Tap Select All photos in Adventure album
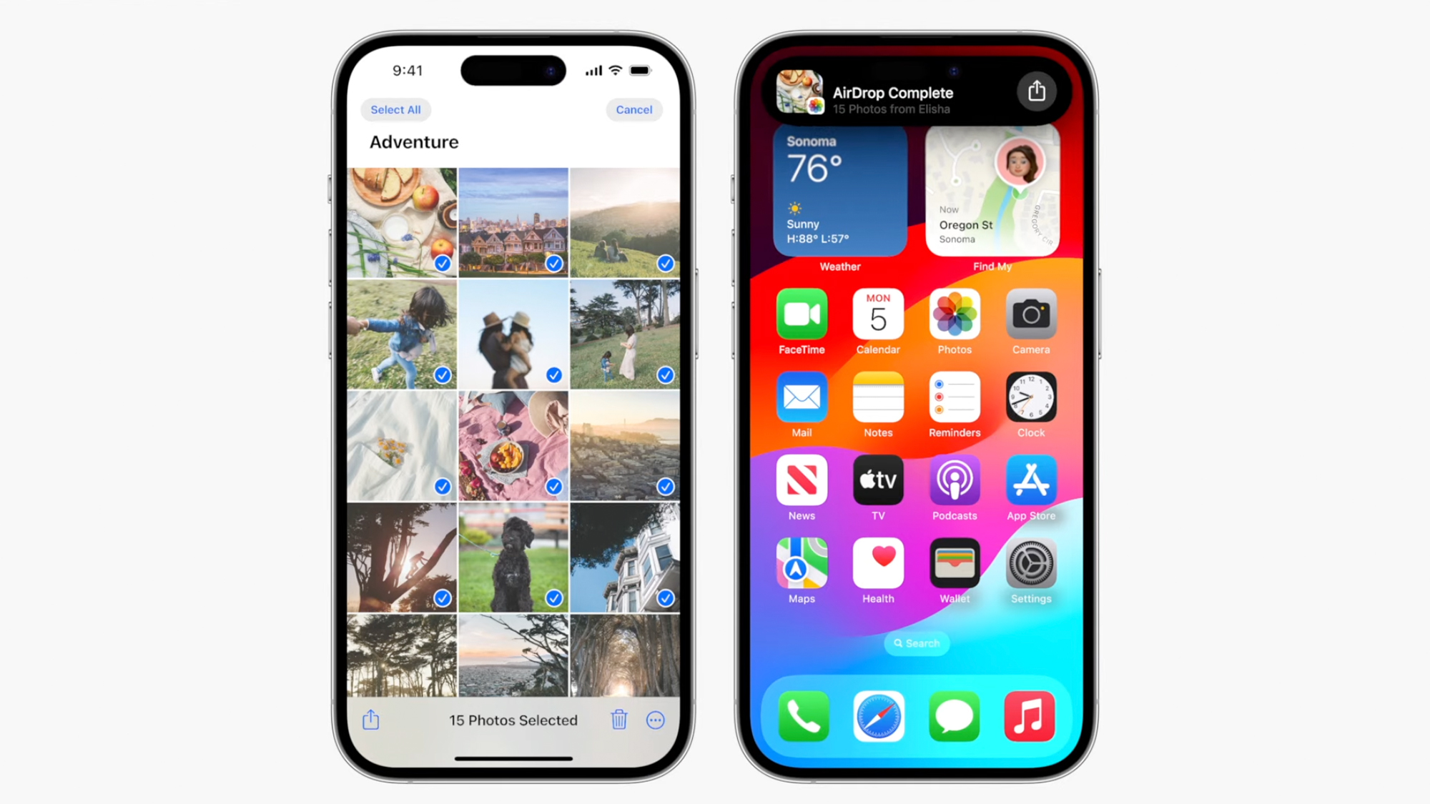Viewport: 1430px width, 804px height. (395, 109)
